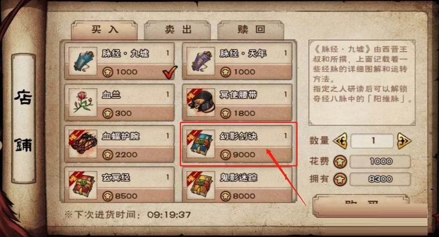
Task: Open the 卖出 tab
Action: [177, 30]
